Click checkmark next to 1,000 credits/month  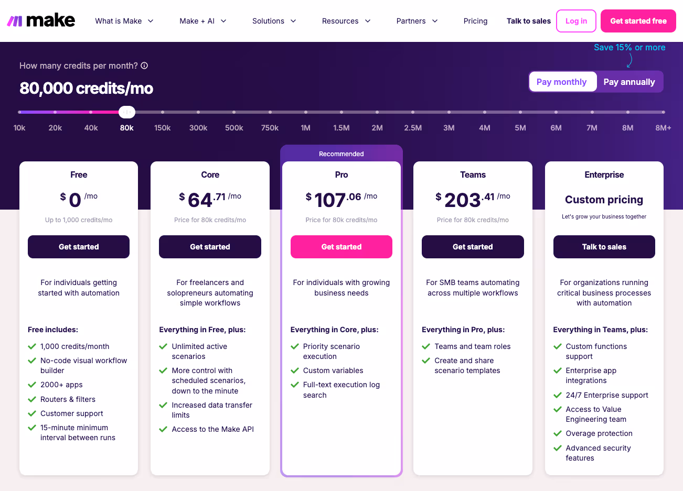click(32, 346)
